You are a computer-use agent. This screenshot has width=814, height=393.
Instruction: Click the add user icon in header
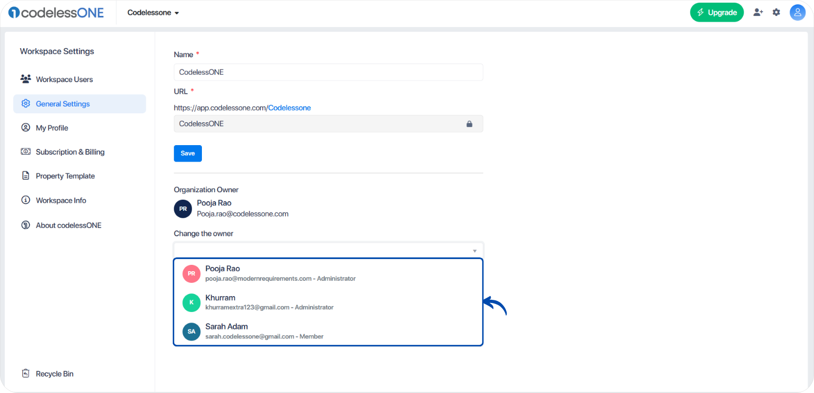click(758, 12)
